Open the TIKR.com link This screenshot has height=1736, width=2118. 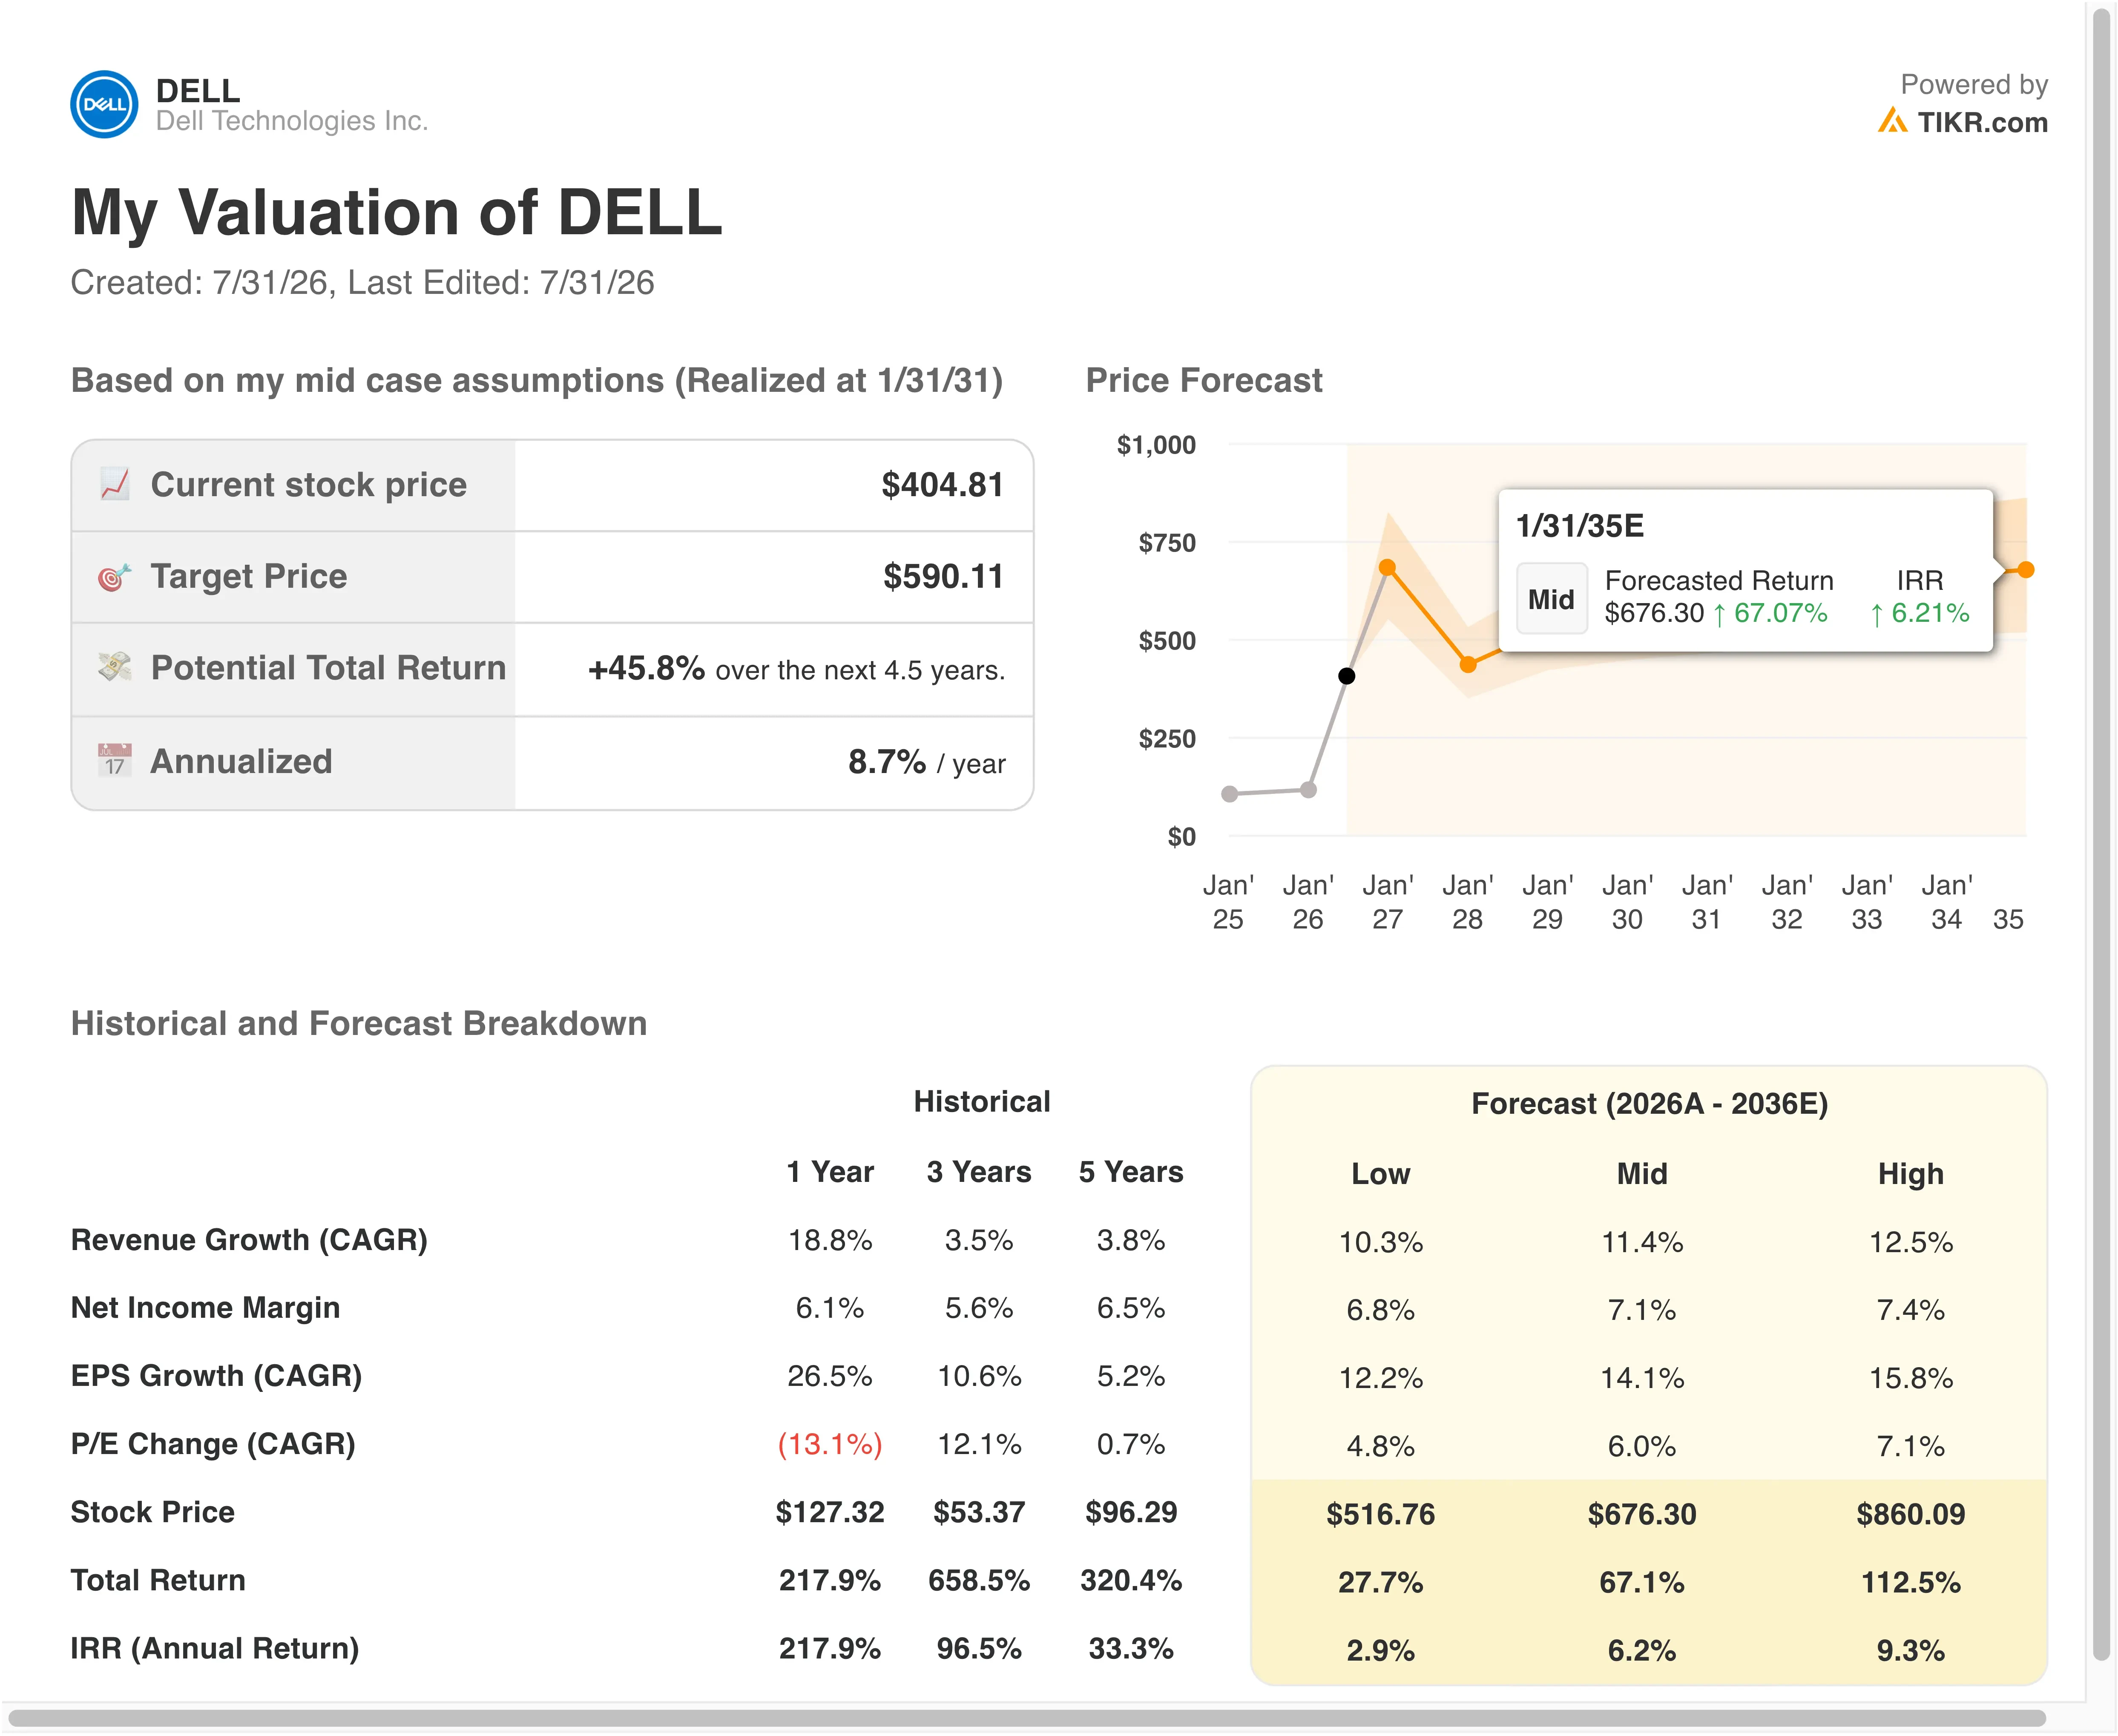coord(1982,122)
